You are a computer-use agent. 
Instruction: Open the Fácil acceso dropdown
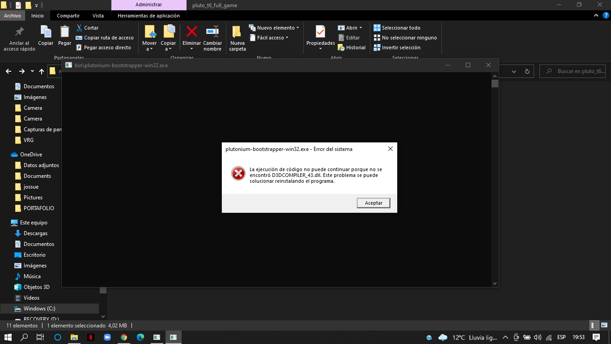pyautogui.click(x=269, y=38)
